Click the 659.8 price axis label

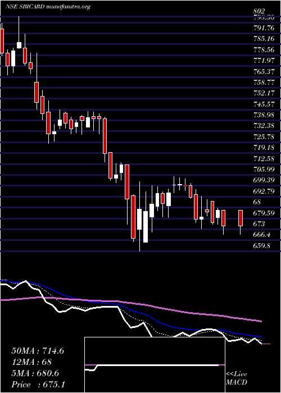click(x=262, y=246)
